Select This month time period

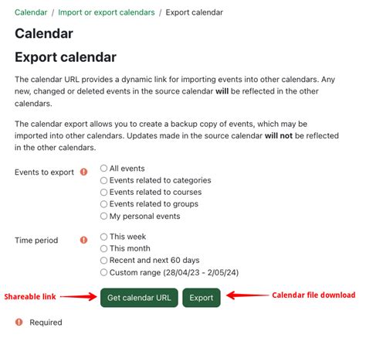[103, 248]
